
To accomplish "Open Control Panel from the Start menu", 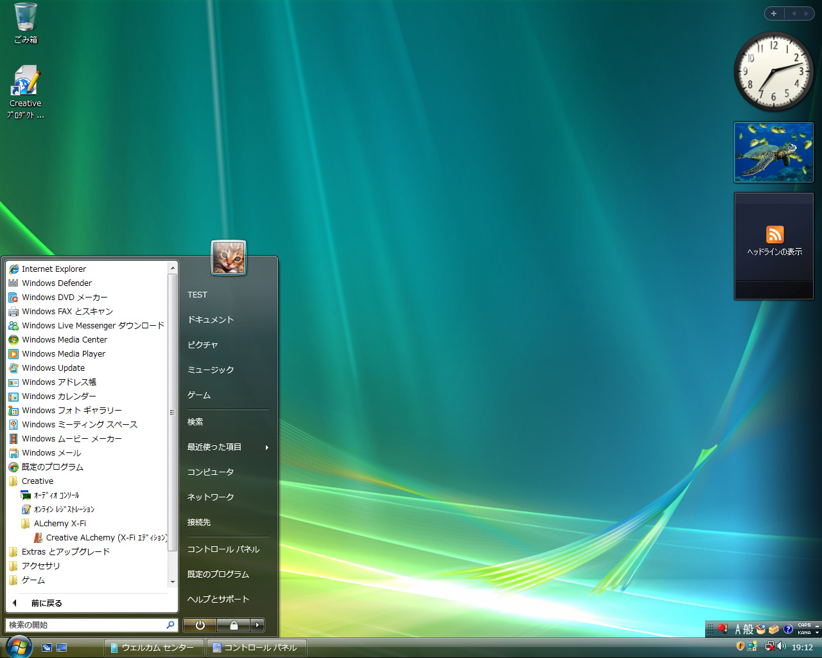I will [223, 549].
